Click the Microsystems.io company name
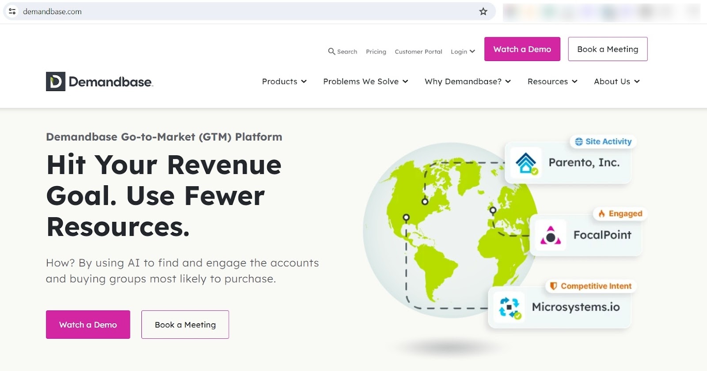Screen dimensions: 707x371 576,307
